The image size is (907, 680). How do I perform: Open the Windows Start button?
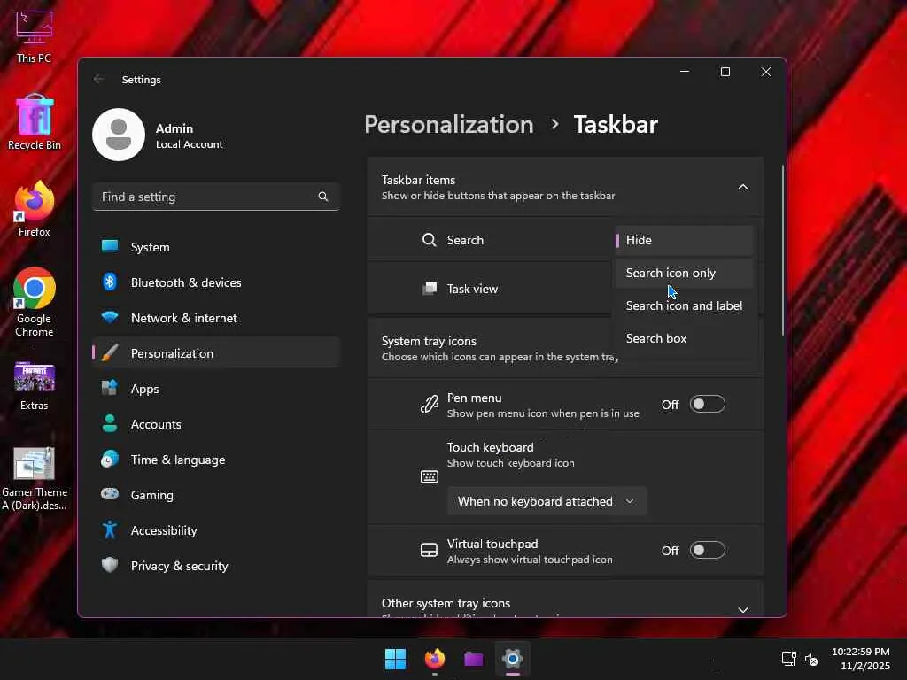(x=396, y=659)
